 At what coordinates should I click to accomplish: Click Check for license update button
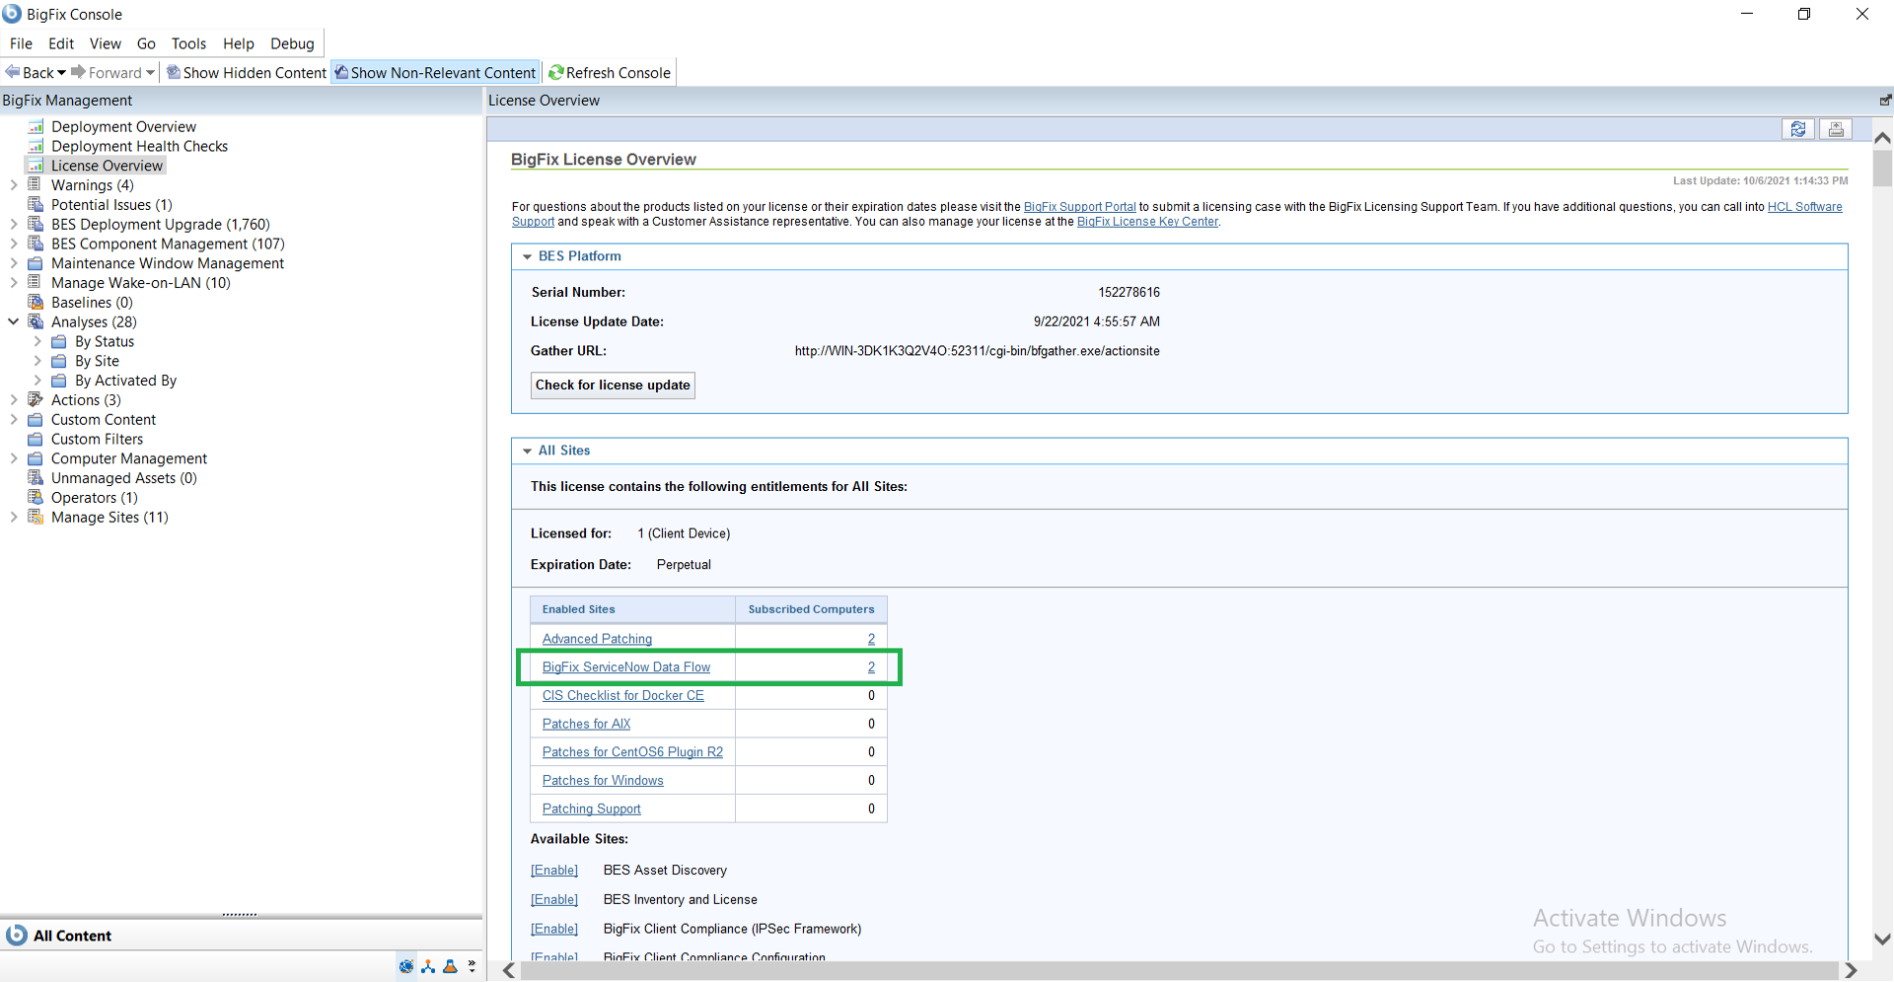coord(613,385)
